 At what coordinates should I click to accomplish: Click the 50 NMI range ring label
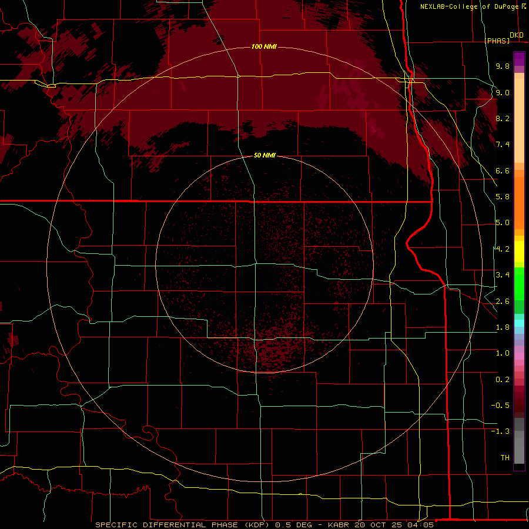click(264, 155)
